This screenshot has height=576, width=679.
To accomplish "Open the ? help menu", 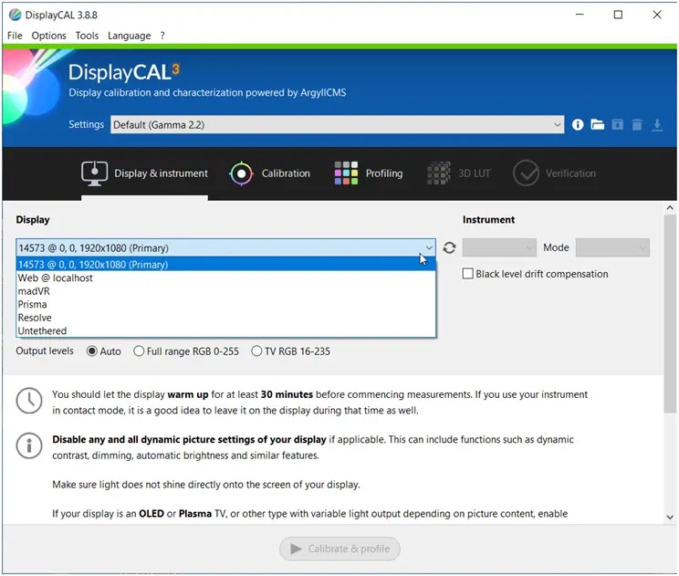I will 162,36.
